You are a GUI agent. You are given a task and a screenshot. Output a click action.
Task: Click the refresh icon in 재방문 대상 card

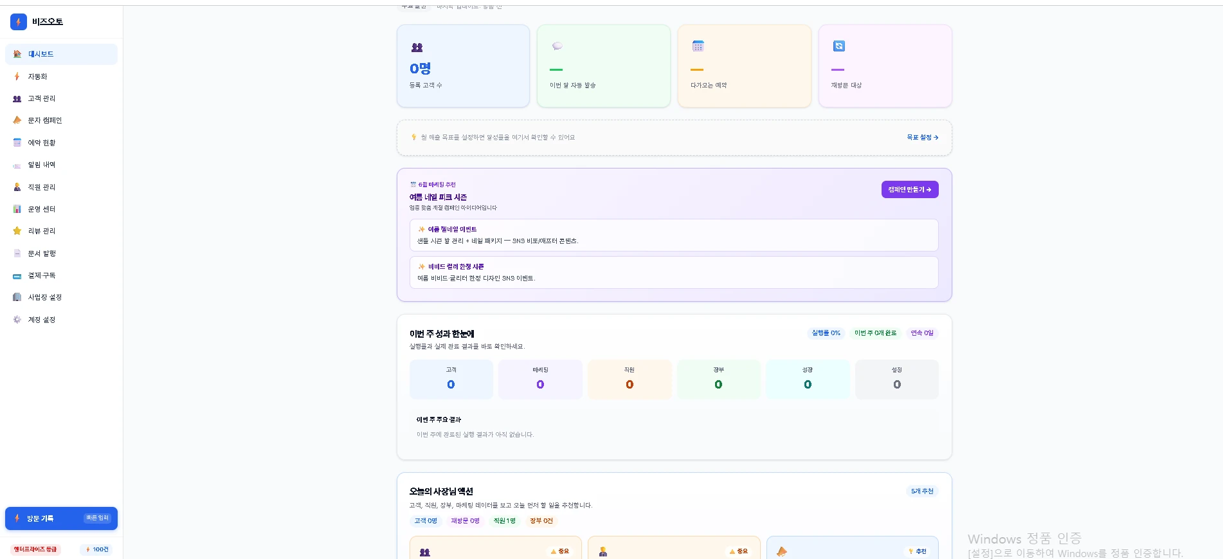838,46
